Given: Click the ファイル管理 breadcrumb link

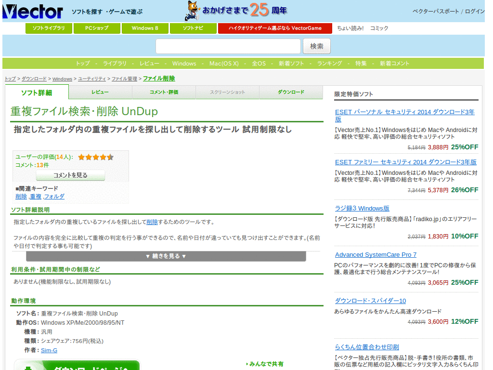Looking at the screenshot, I should (x=124, y=79).
